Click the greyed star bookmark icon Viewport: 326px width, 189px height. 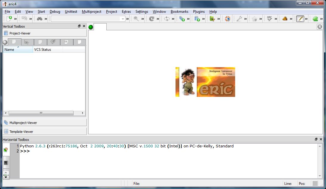[x=254, y=19]
